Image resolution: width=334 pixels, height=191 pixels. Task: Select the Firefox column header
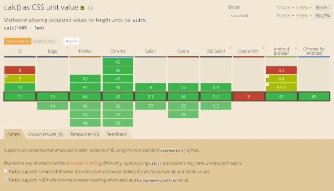tap(85, 51)
